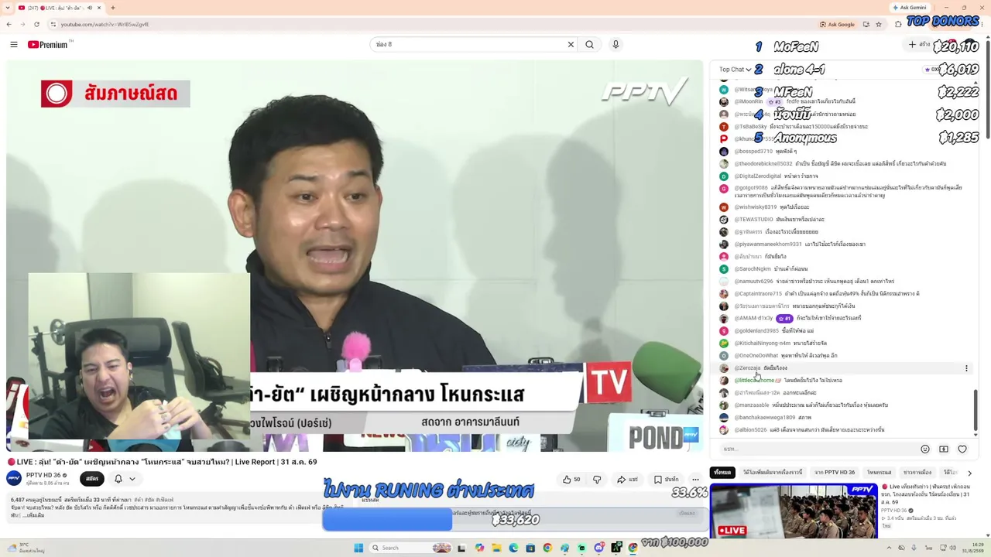This screenshot has height=557, width=991.
Task: Save the video to a playlist
Action: coord(667,480)
